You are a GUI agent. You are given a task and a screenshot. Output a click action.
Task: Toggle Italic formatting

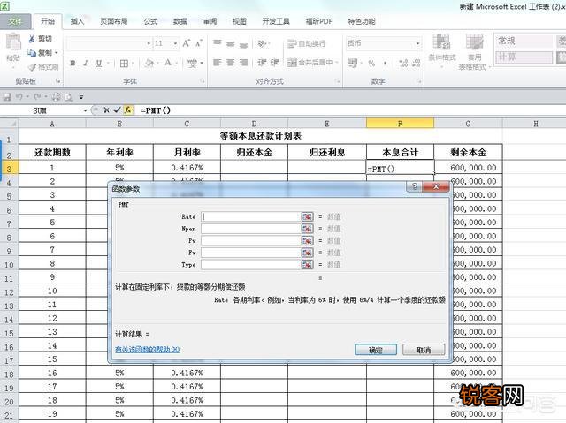click(x=86, y=63)
